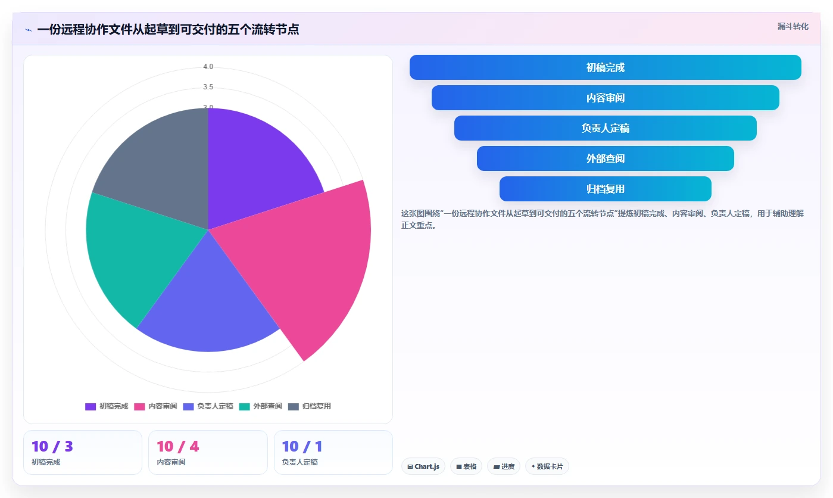
Task: Click the page title about 五个流转节点
Action: tap(168, 29)
